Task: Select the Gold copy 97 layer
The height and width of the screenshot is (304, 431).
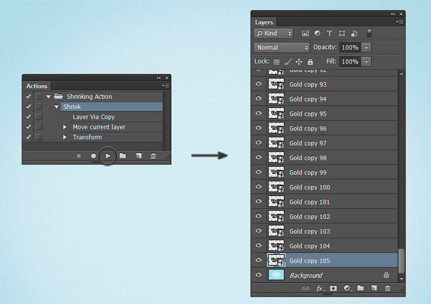Action: coord(332,143)
